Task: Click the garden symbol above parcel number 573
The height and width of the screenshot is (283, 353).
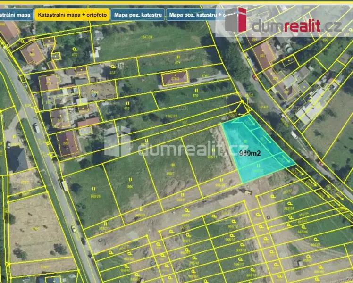Action: pos(113,67)
